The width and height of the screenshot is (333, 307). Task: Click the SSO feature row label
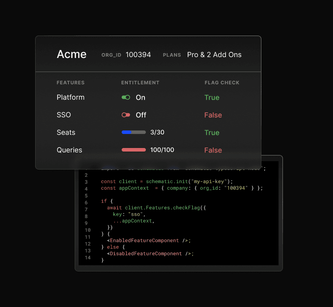(64, 115)
